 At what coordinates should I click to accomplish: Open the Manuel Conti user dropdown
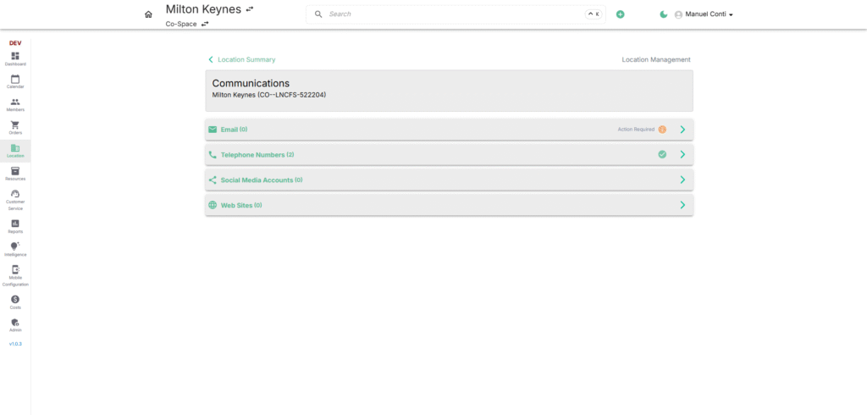[x=704, y=14]
